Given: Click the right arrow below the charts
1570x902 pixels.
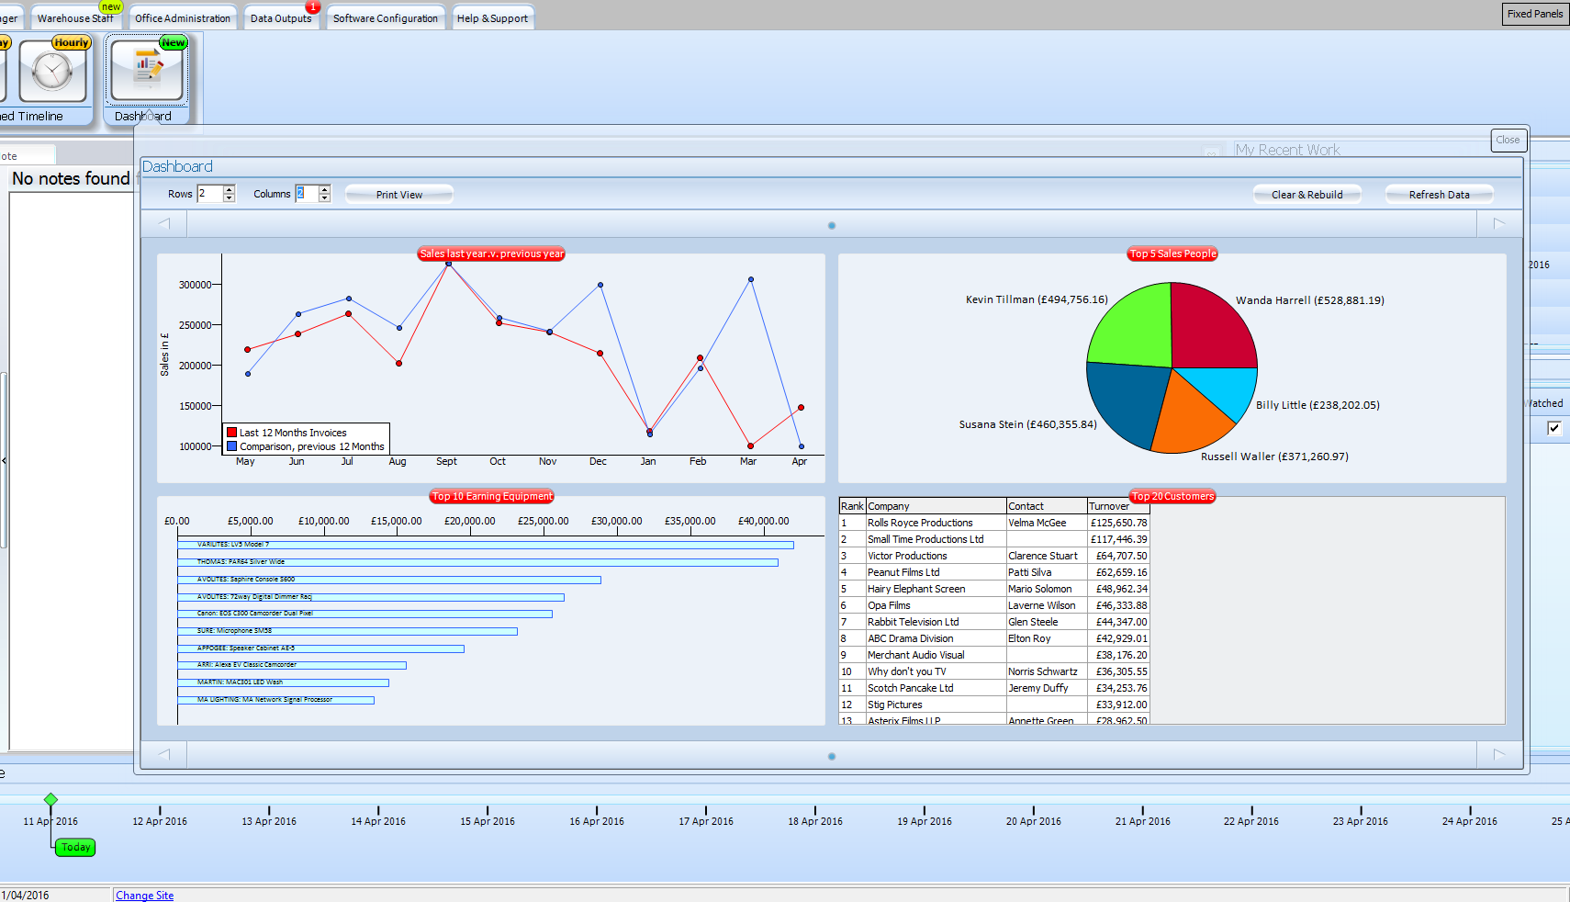Looking at the screenshot, I should [x=1499, y=754].
